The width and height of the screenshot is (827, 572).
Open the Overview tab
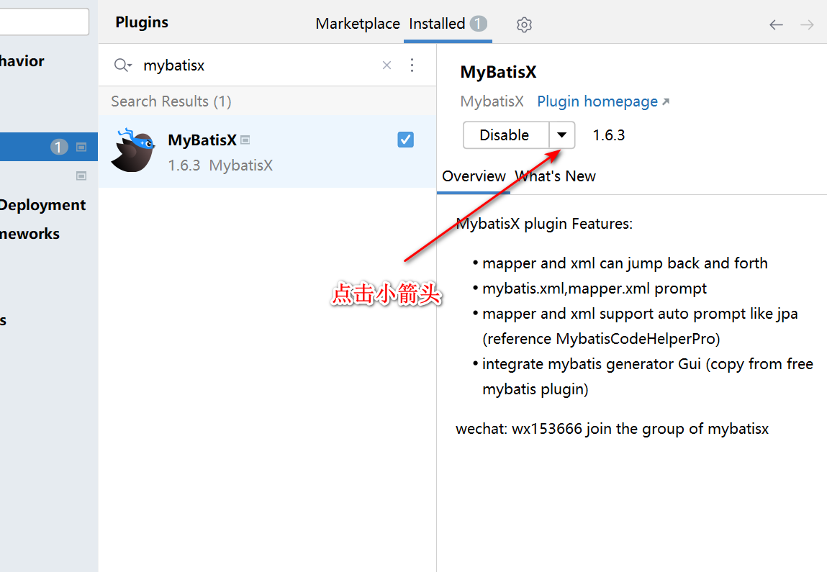click(474, 176)
